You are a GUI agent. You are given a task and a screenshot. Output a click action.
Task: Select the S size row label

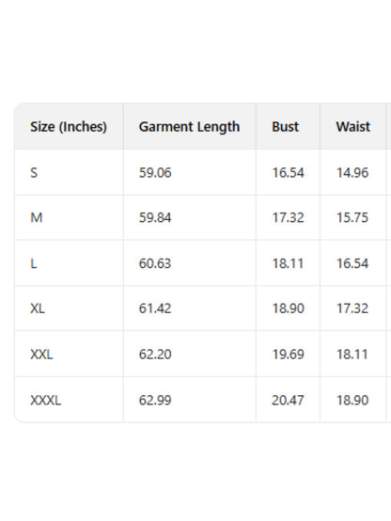(x=34, y=173)
